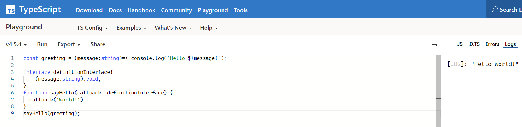Expand the TS Config dropdown
Viewport: 522px width, 127px height.
click(92, 28)
